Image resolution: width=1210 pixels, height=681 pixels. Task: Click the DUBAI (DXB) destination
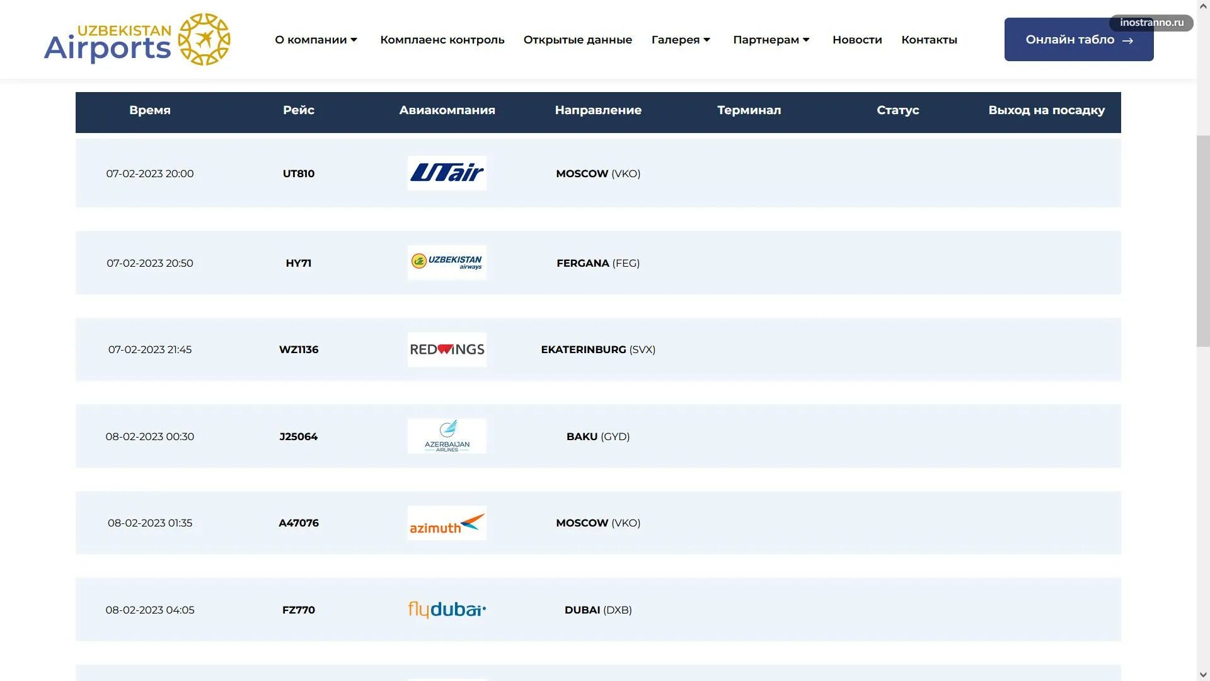pos(598,610)
